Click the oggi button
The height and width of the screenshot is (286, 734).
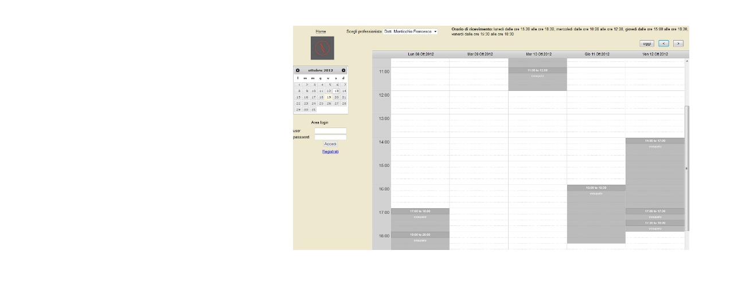tap(647, 43)
